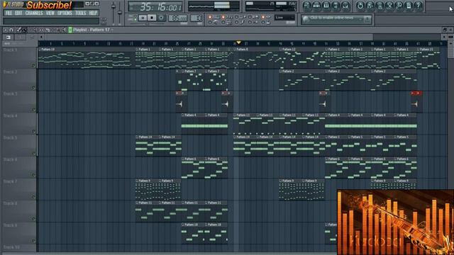The width and height of the screenshot is (454, 255).
Task: Open the HELP menu
Action: coord(93,13)
